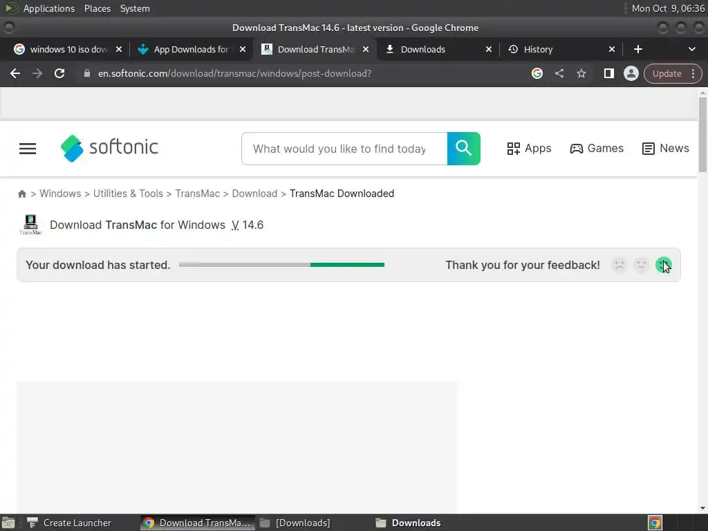
Task: Open the Places menu
Action: point(97,8)
